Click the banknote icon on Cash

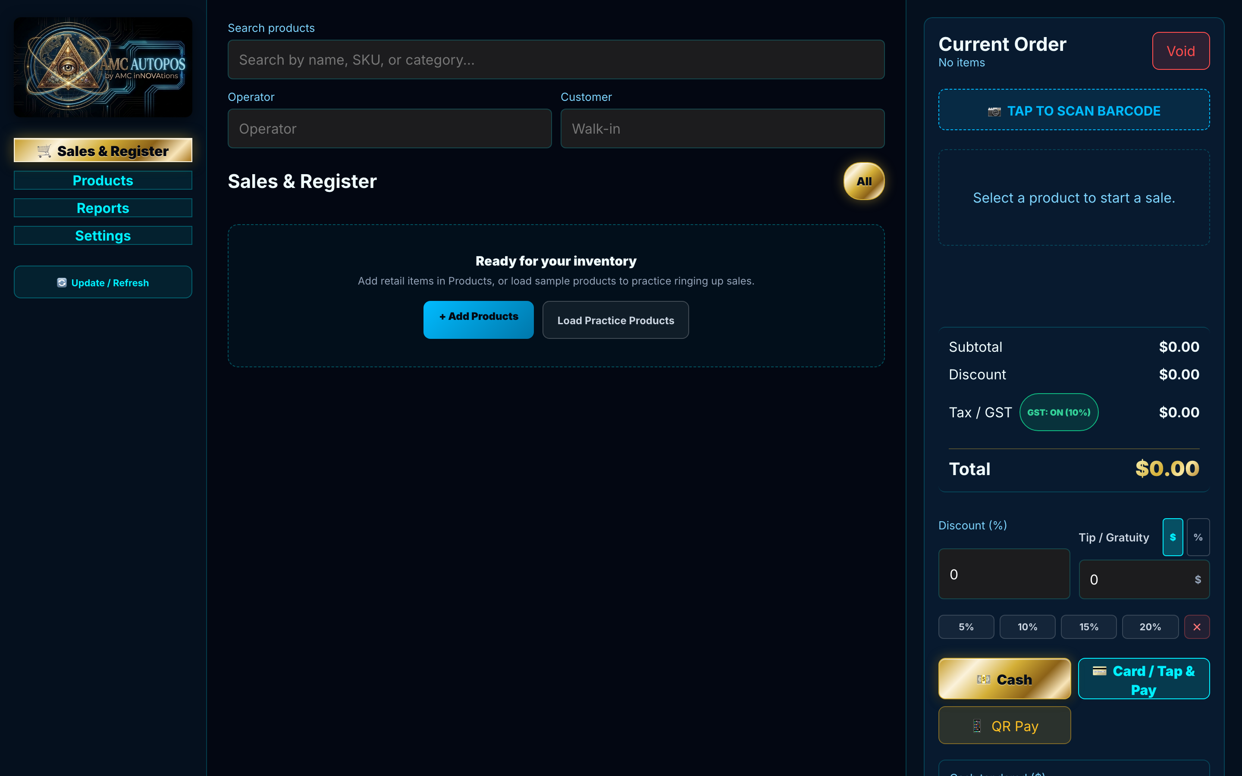tap(983, 679)
